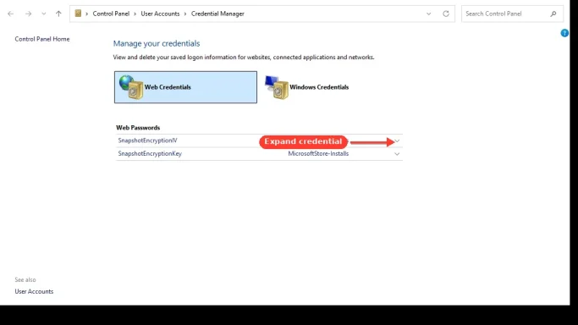Click the MicrosoftStore-Installs text
Viewport: 578px width, 325px height.
pos(318,154)
